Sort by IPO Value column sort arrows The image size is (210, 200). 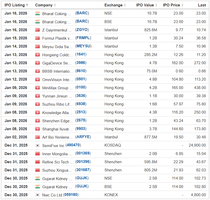pos(156,5)
